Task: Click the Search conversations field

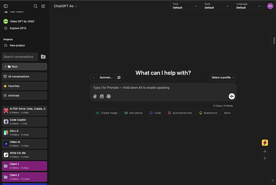Action: click(x=20, y=57)
